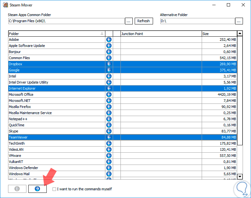Click the Refresh button
The image size is (251, 198).
144,21
